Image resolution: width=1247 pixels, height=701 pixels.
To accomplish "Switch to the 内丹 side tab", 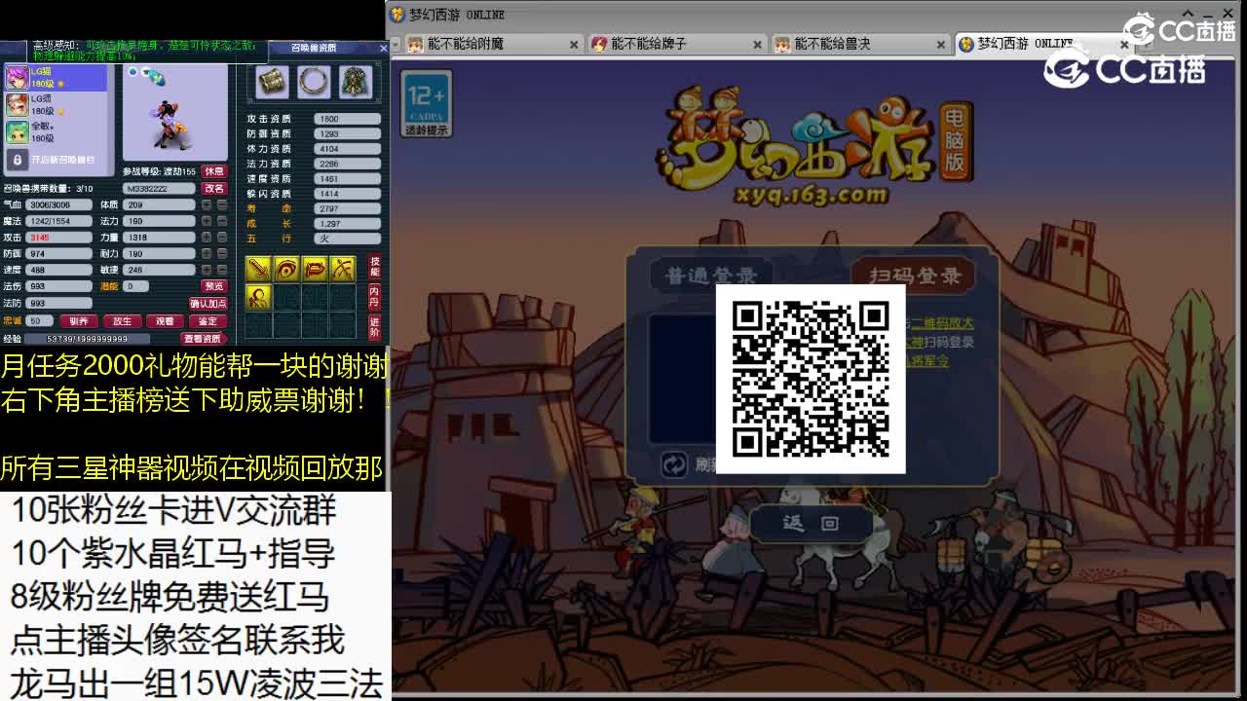I will pyautogui.click(x=374, y=297).
